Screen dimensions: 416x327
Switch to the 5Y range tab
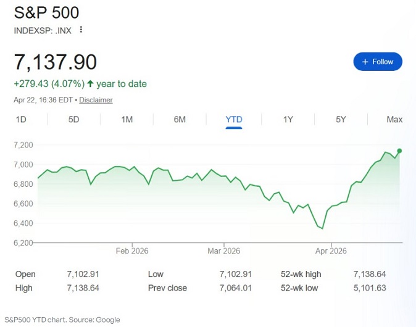[x=341, y=120]
